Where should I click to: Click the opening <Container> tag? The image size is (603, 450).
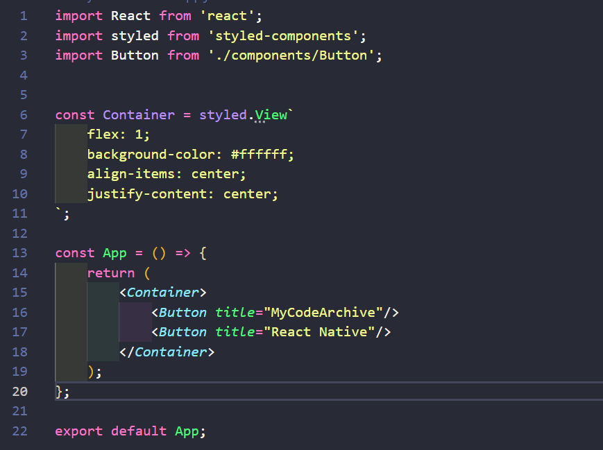pos(162,293)
